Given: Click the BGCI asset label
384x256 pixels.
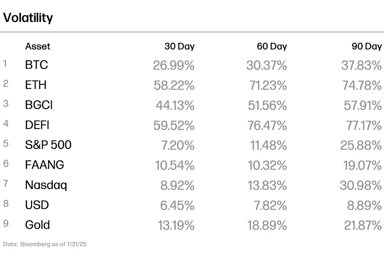Looking at the screenshot, I should pyautogui.click(x=39, y=105).
